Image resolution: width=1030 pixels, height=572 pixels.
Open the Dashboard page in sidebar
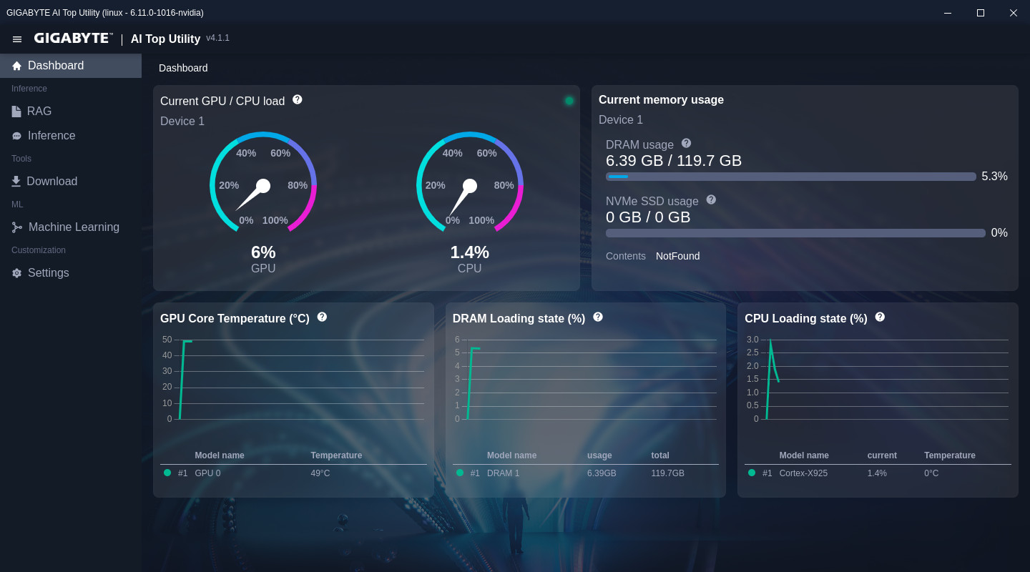[x=56, y=66]
